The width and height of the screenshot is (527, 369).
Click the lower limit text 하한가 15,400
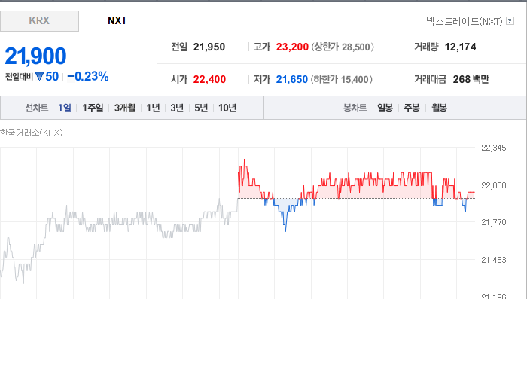(x=342, y=79)
